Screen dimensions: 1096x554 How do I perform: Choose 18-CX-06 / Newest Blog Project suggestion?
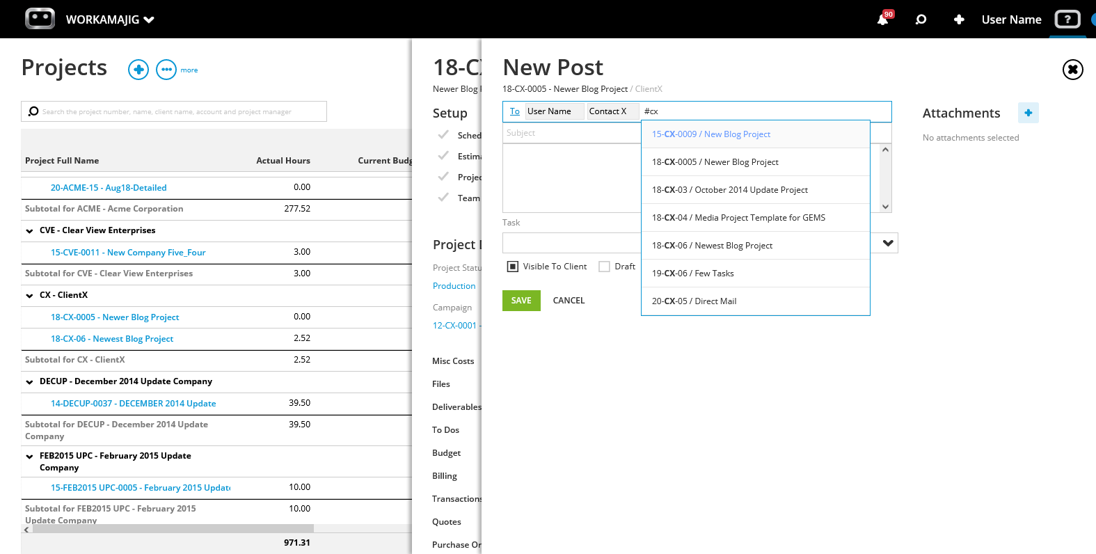756,246
